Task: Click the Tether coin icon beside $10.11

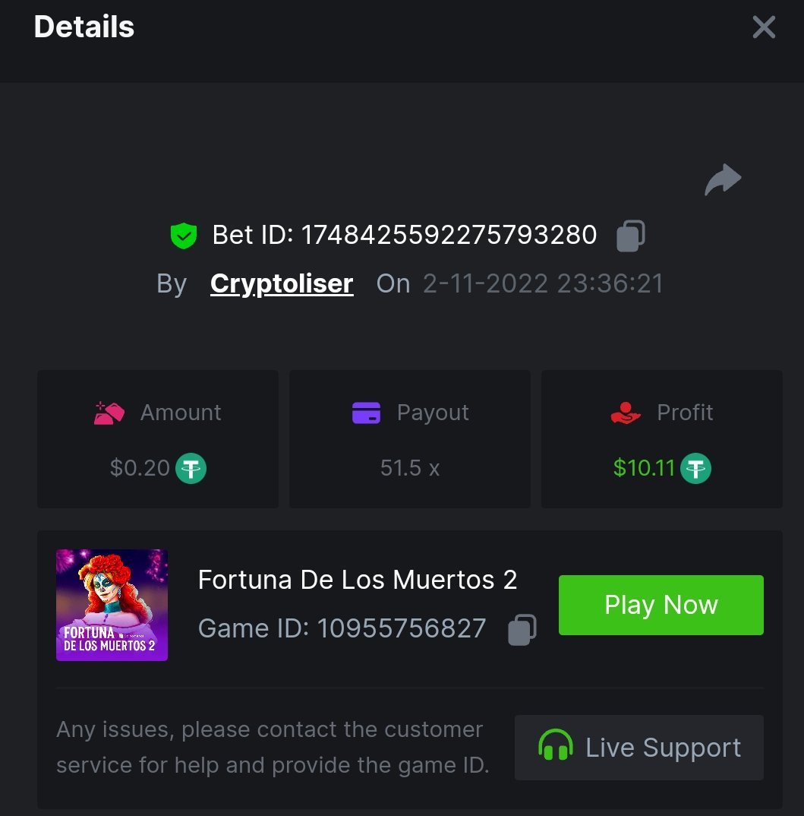Action: tap(695, 468)
